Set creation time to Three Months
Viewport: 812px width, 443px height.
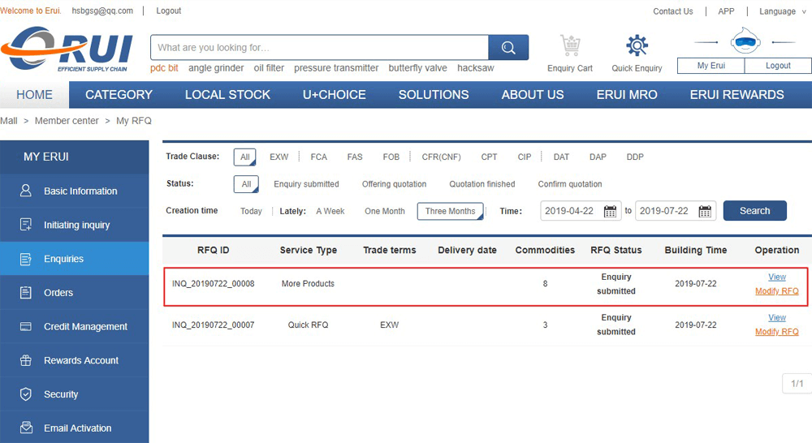(451, 211)
